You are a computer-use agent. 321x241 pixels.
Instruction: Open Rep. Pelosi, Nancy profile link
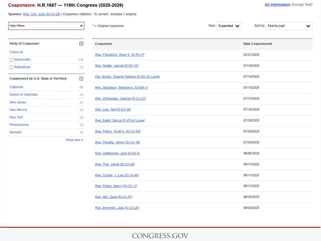point(116,186)
